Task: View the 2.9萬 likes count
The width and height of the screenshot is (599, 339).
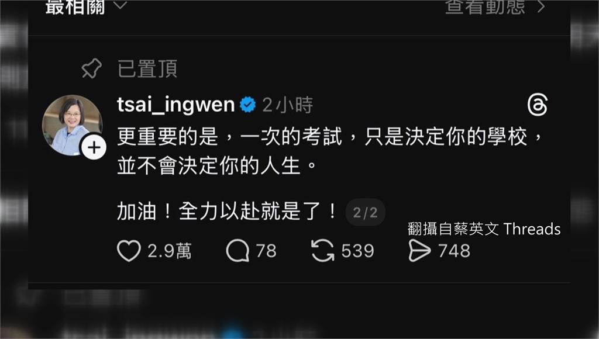Action: [169, 251]
